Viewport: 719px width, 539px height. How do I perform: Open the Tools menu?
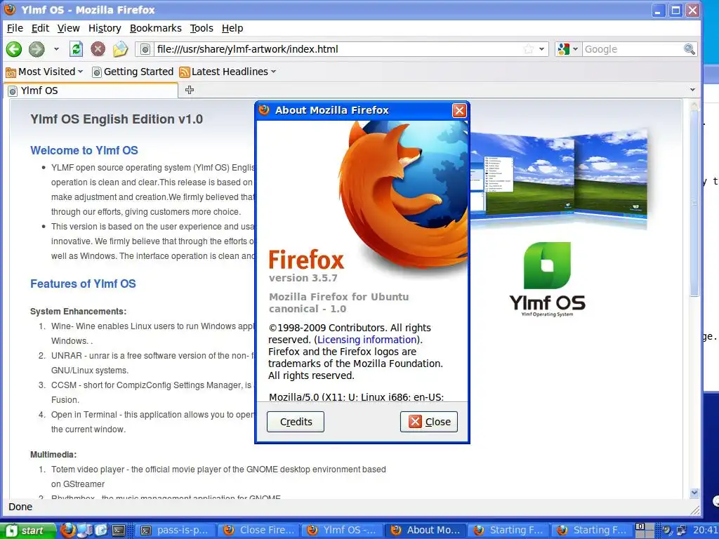202,28
